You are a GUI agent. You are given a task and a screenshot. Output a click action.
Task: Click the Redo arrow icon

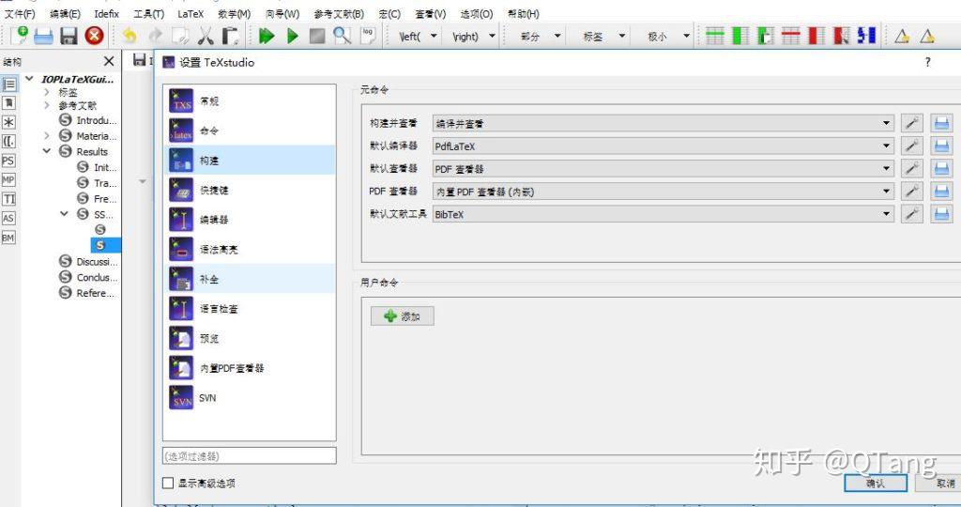point(155,37)
